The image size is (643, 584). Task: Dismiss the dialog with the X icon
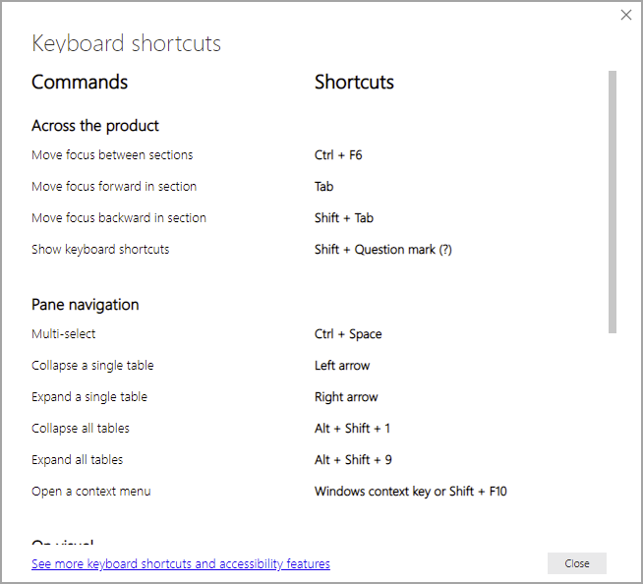point(626,16)
